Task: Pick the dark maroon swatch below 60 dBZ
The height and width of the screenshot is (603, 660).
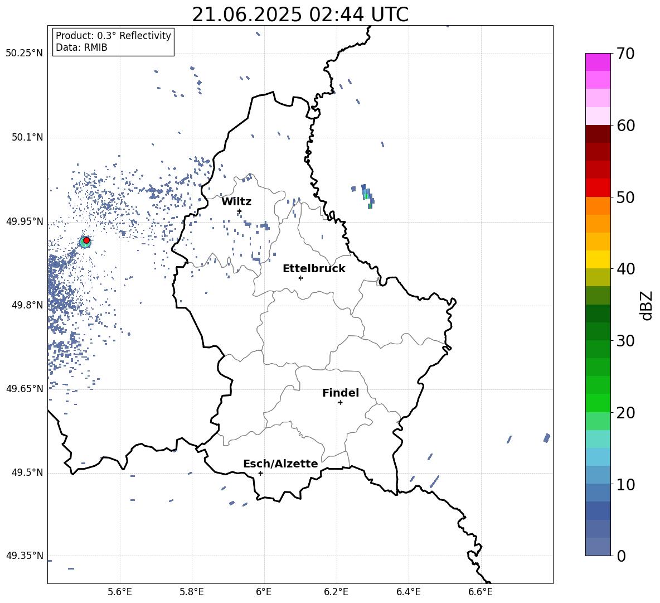Action: tap(598, 134)
